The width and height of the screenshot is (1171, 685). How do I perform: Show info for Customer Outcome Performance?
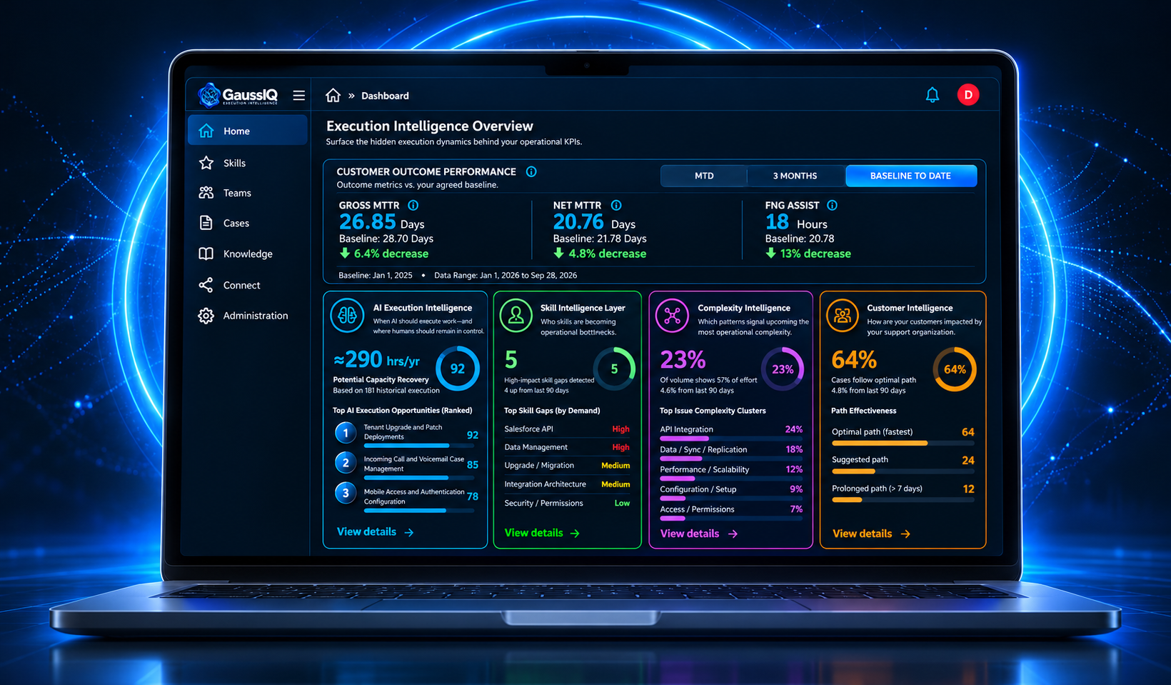(x=531, y=171)
